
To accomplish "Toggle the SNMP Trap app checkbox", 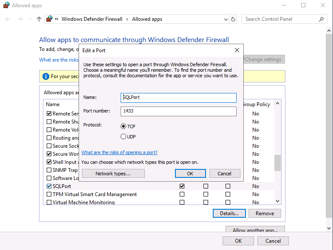I will (49, 170).
